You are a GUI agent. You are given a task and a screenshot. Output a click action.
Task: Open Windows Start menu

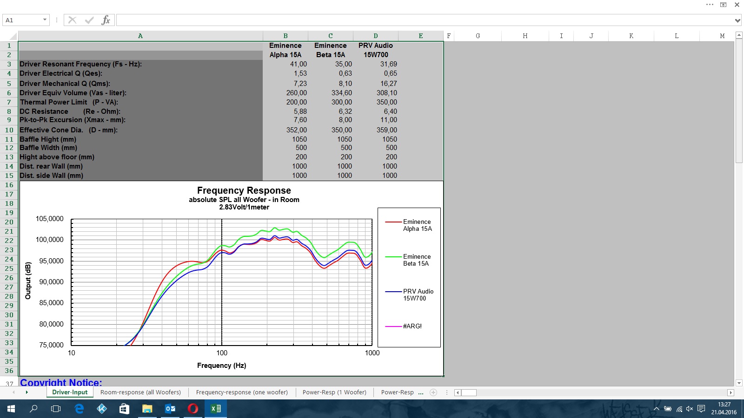coord(11,409)
